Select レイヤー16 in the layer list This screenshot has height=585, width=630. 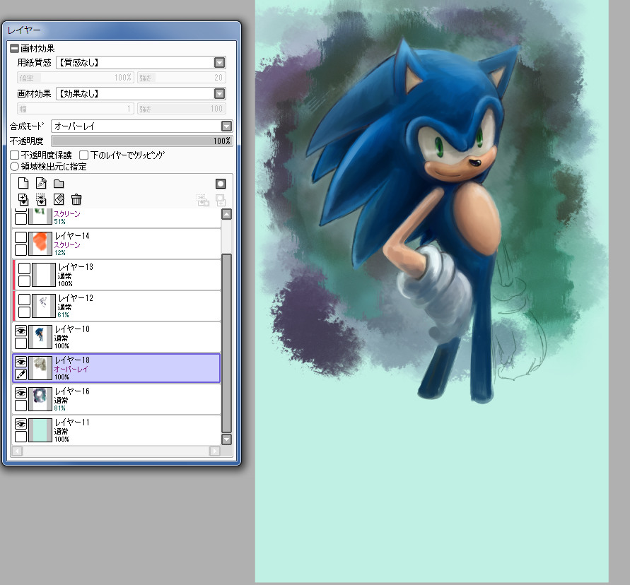click(x=117, y=399)
